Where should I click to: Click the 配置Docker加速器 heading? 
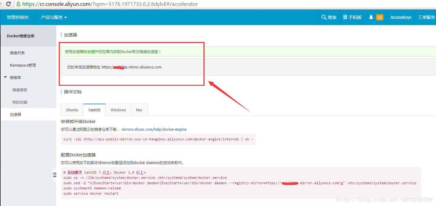(x=78, y=155)
